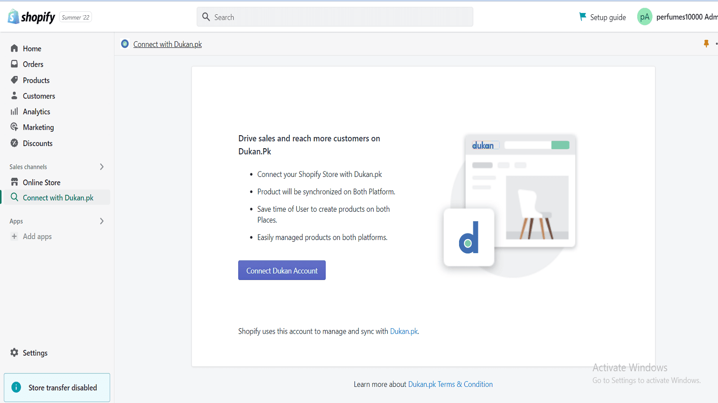This screenshot has width=718, height=403.
Task: Open the perfumes10000 account avatar
Action: click(644, 17)
